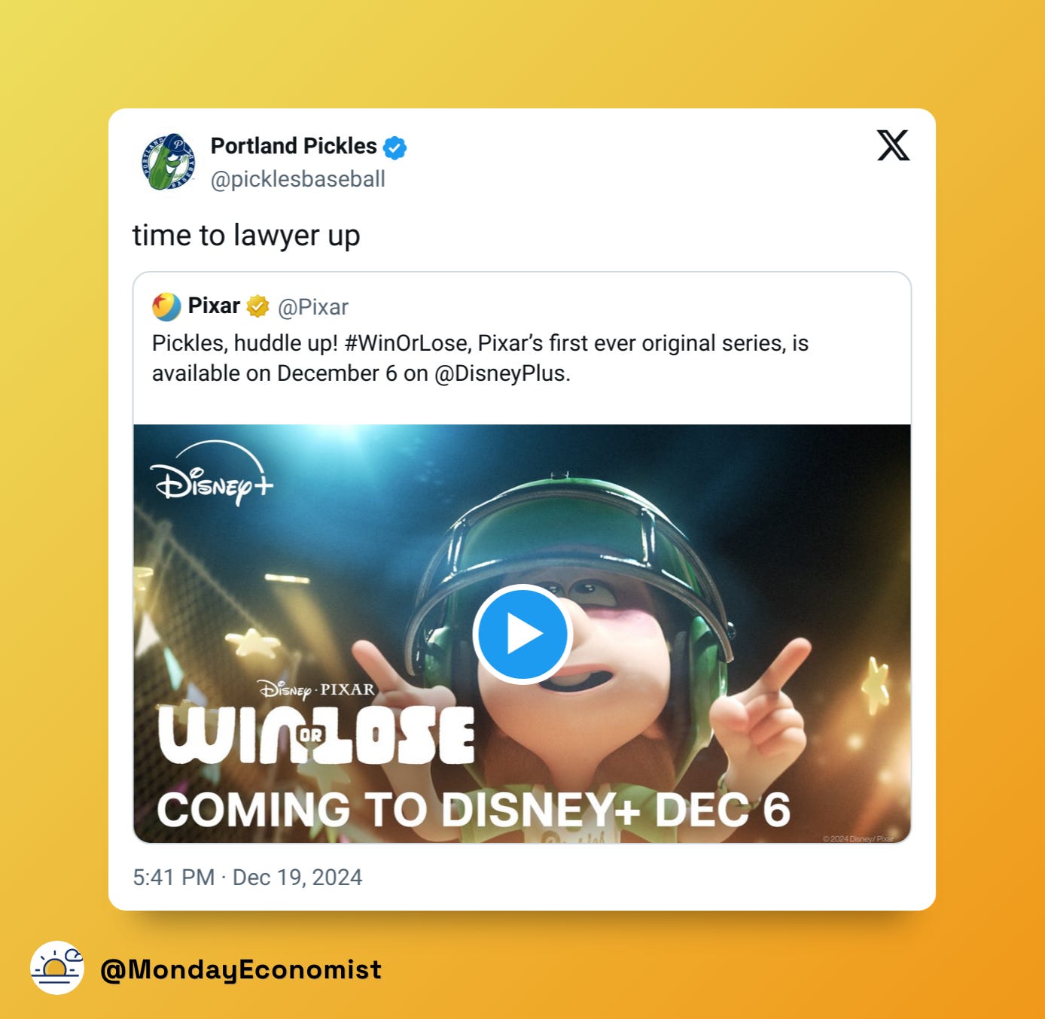
Task: Click the 5:41 PM Dec 19 timestamp
Action: tap(248, 878)
